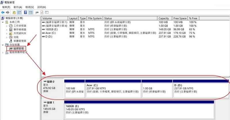Screen dimensions: 230x120
Task: Select the Acer (C:) partition block
Action: click(113, 88)
